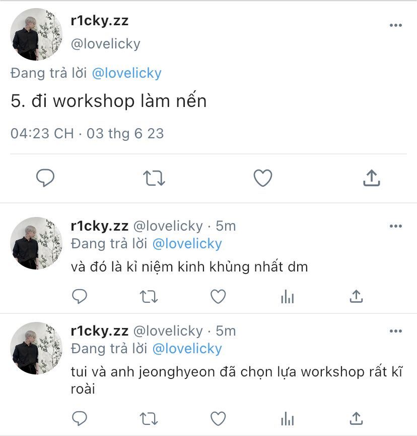417x436 pixels.
Task: Share the main tweet via the upload icon
Action: click(x=372, y=178)
